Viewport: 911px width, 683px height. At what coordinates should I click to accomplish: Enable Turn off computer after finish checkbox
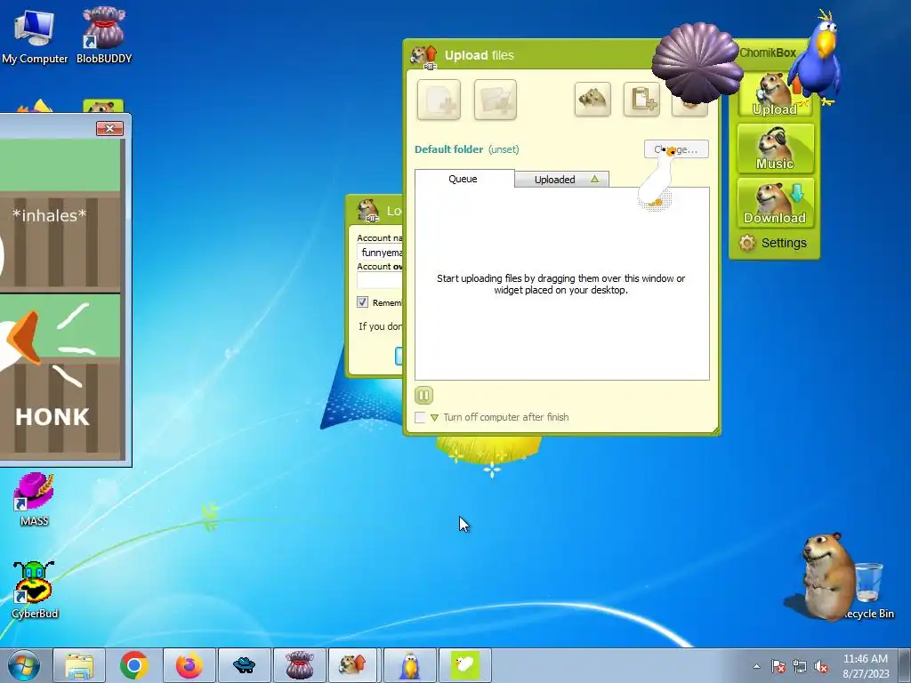pyautogui.click(x=420, y=418)
